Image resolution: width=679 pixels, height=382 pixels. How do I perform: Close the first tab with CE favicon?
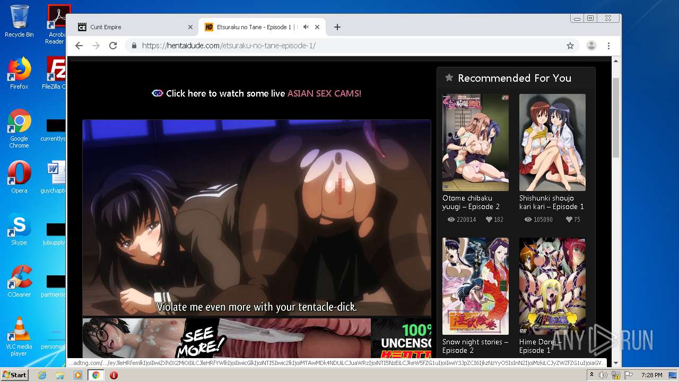190,27
